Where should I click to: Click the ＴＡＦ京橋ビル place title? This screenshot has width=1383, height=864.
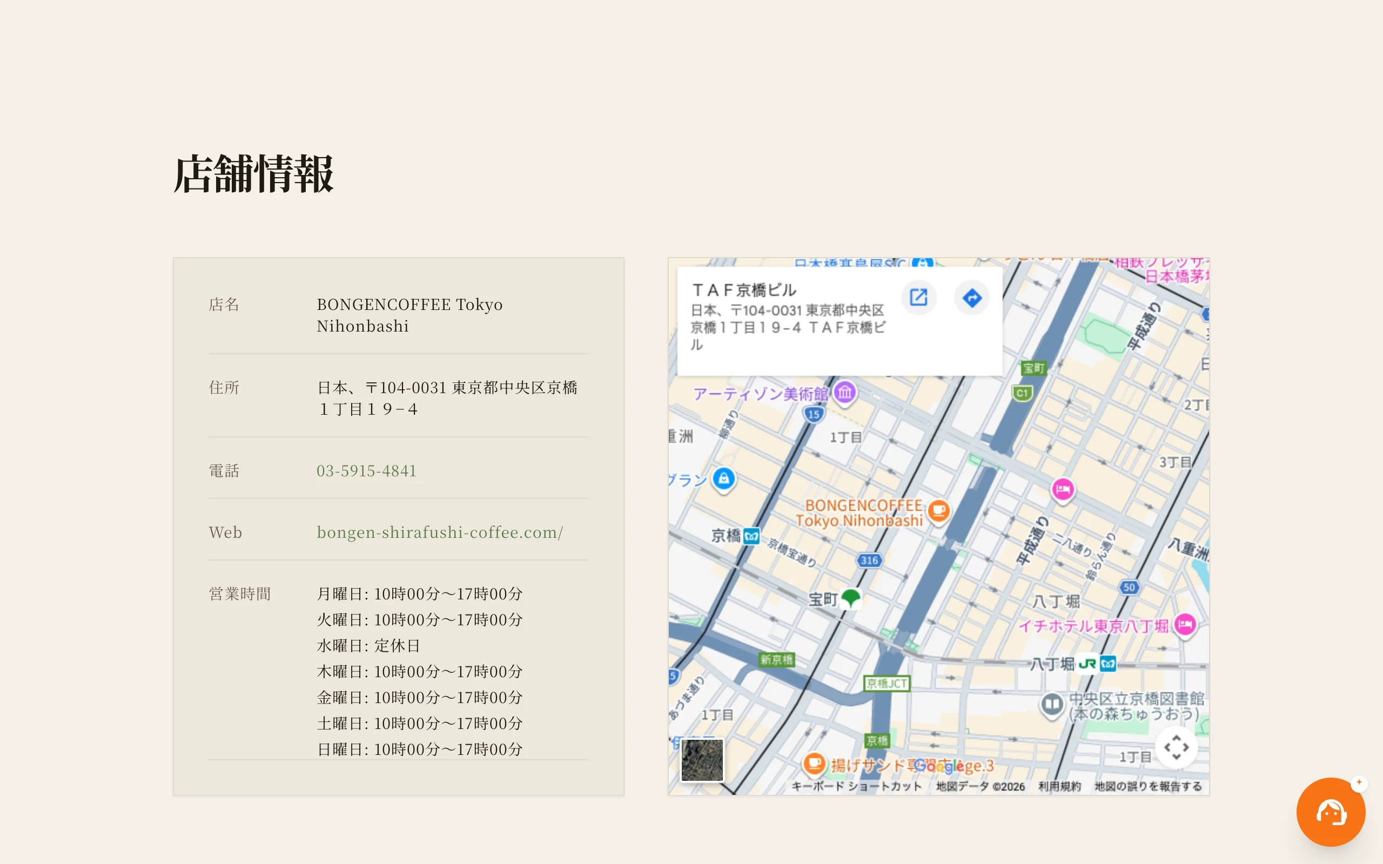(x=744, y=291)
